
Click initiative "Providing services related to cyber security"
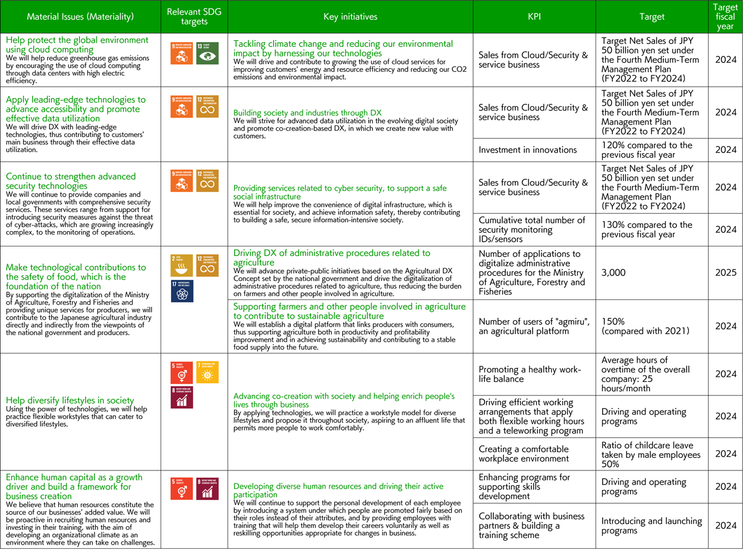340,192
